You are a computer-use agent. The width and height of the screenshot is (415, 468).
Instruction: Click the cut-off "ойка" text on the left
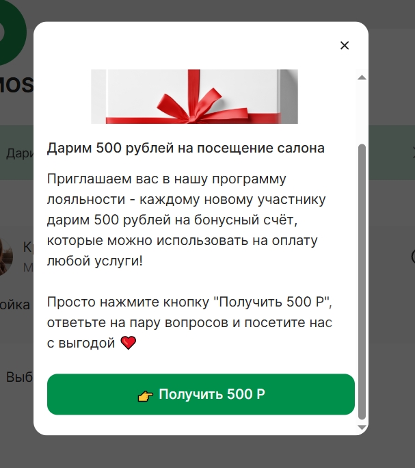(x=15, y=304)
